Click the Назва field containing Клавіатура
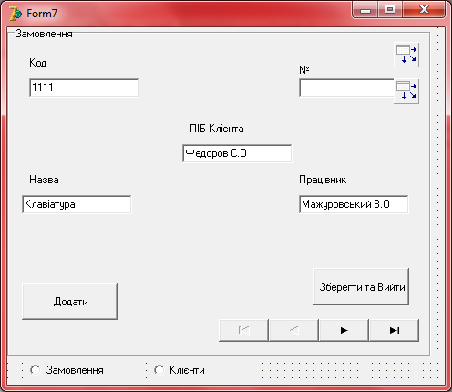This screenshot has width=452, height=392. (x=77, y=204)
